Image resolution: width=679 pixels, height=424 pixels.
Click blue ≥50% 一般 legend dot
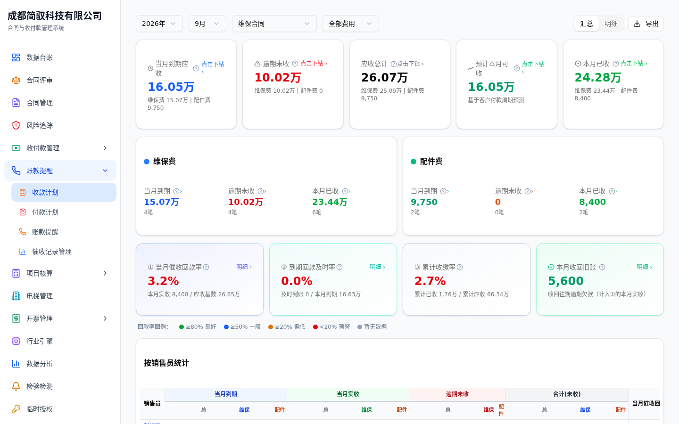tap(226, 327)
